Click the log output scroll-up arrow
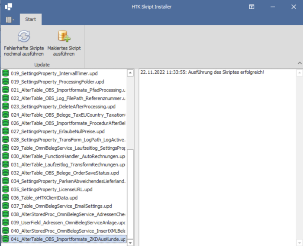The width and height of the screenshot is (303, 246). pyautogui.click(x=299, y=73)
